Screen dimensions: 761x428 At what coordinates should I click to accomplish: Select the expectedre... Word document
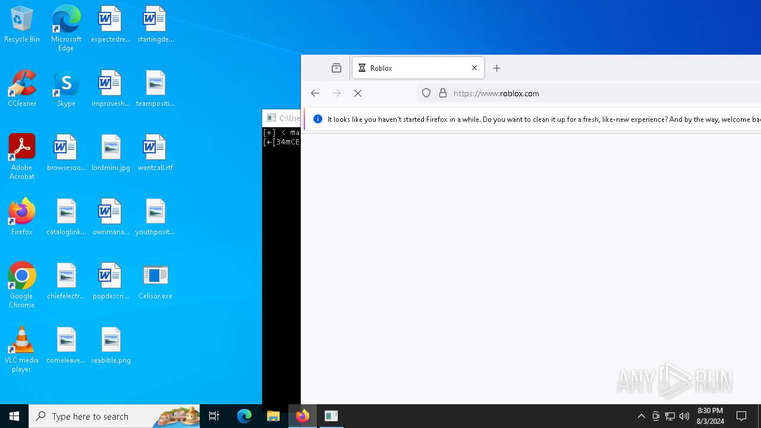pyautogui.click(x=111, y=25)
